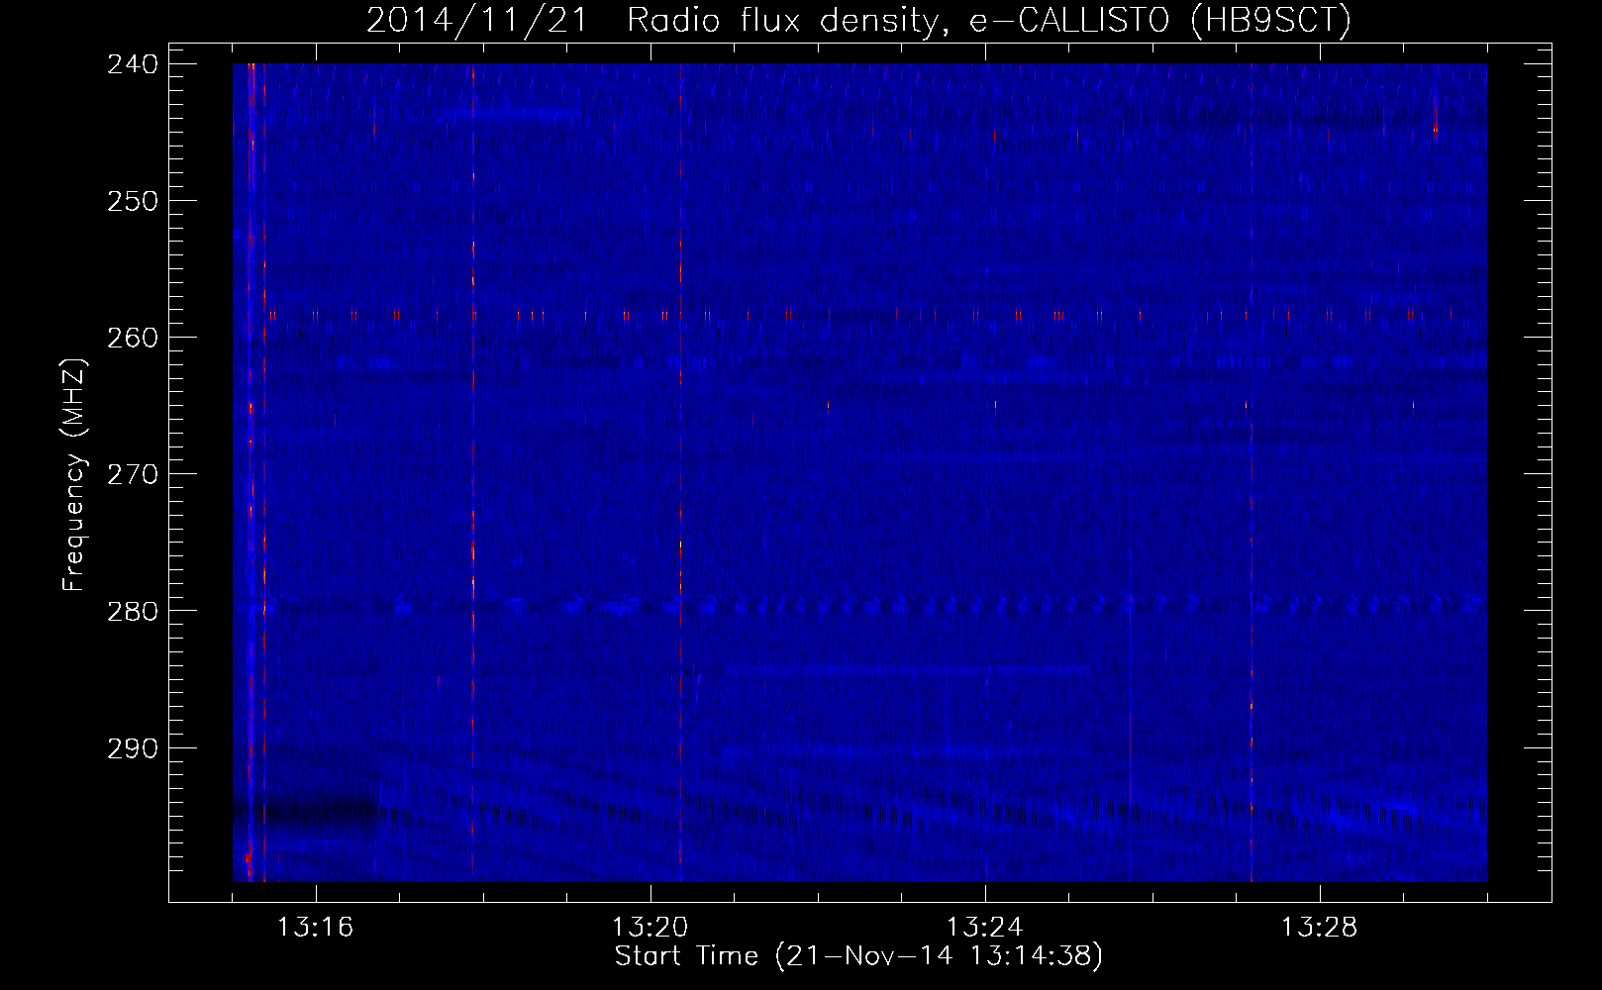This screenshot has width=1602, height=990.
Task: Select the 13:20 time tick label
Action: pyautogui.click(x=650, y=928)
